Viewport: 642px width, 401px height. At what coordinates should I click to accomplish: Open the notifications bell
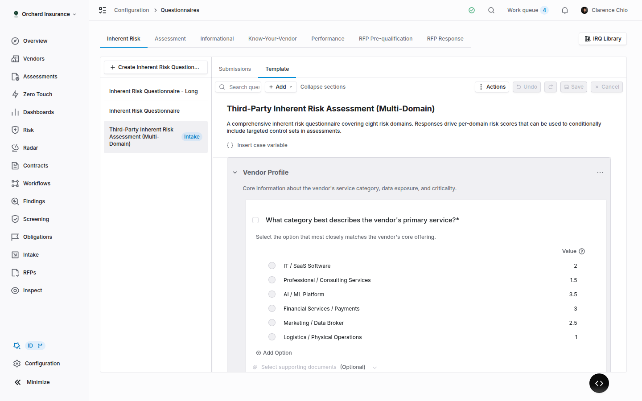[x=565, y=10]
